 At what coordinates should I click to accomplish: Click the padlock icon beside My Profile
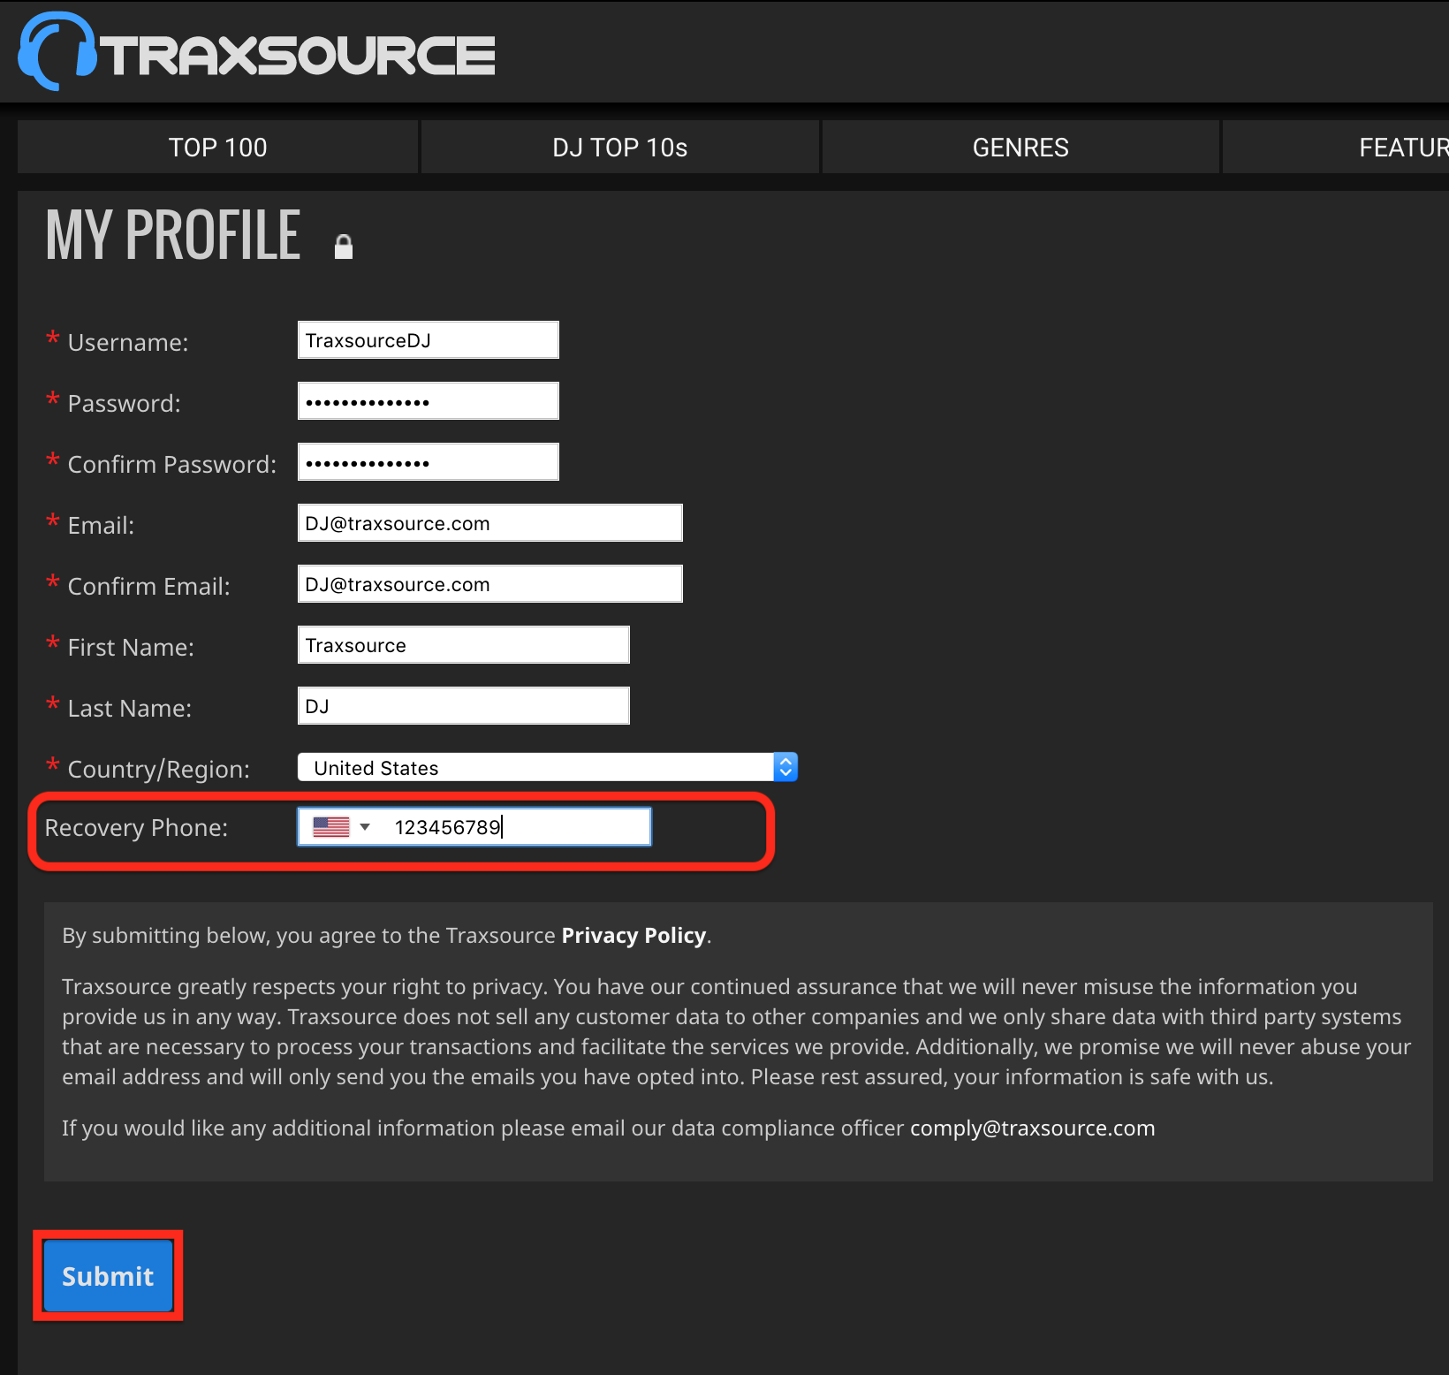point(344,247)
